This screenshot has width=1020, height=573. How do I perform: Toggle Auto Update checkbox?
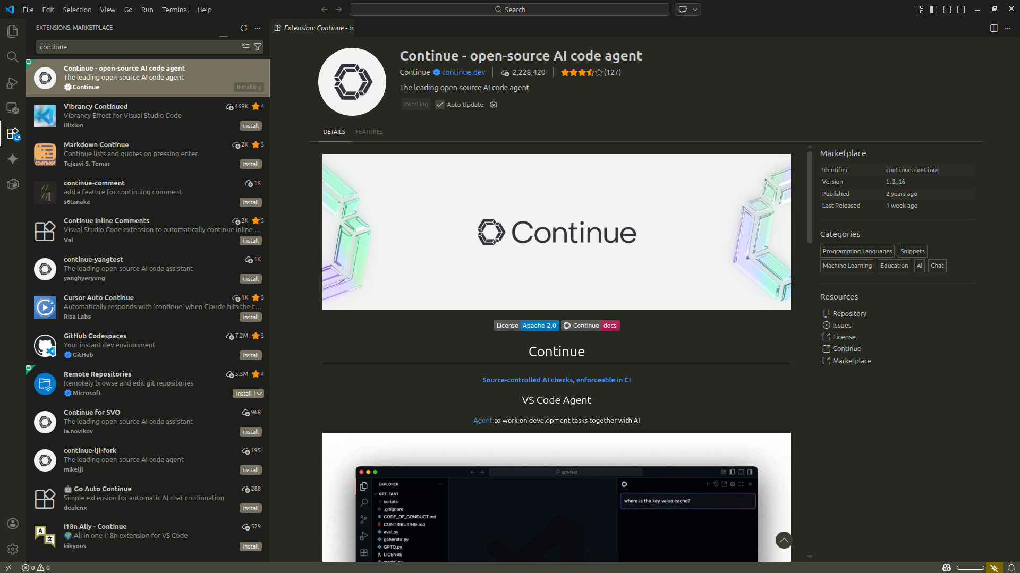tap(440, 105)
